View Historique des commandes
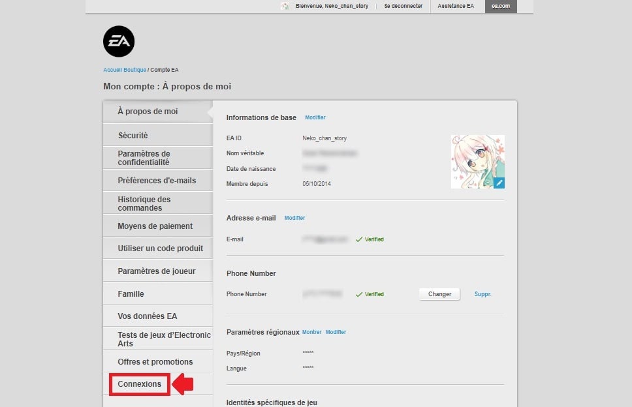 pyautogui.click(x=144, y=203)
